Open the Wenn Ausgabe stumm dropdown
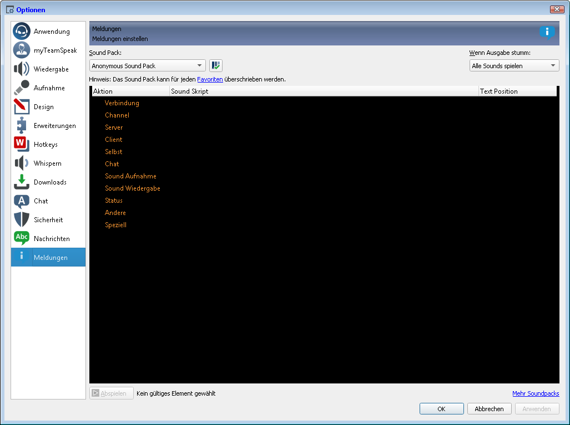 pos(514,66)
